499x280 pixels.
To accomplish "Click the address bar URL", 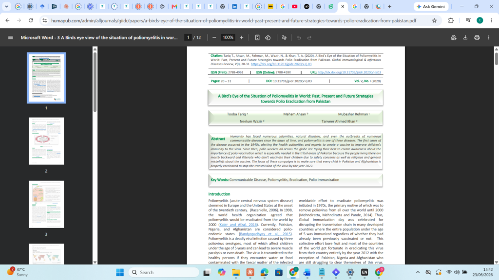I will pos(233,20).
